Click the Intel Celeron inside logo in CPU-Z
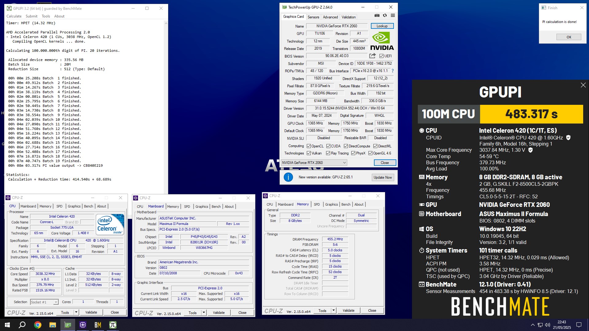Viewport: 589px width, 331px height. [x=110, y=225]
